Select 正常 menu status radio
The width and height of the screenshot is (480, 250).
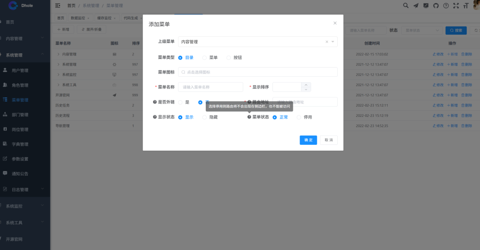click(x=275, y=117)
